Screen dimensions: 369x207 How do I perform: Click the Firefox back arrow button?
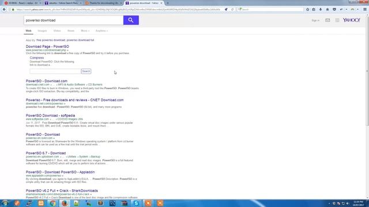point(4,9)
